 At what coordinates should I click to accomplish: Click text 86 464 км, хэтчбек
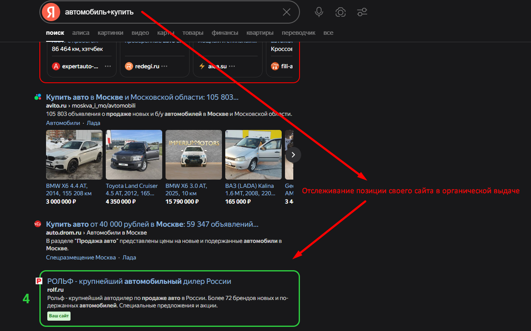pyautogui.click(x=77, y=49)
